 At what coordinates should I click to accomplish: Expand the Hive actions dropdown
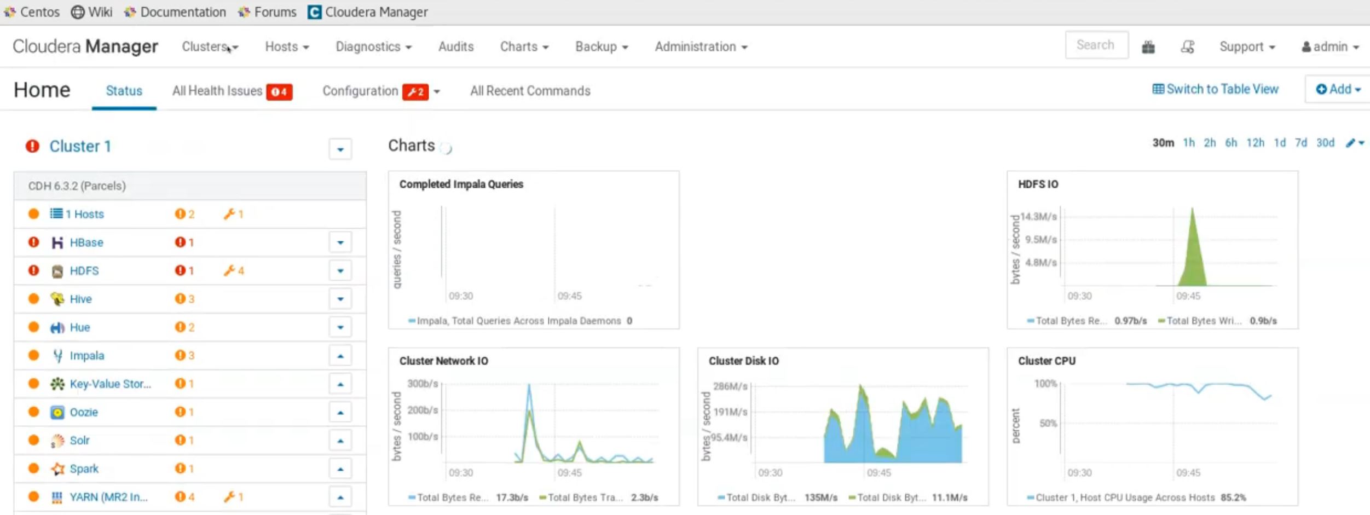pyautogui.click(x=340, y=299)
